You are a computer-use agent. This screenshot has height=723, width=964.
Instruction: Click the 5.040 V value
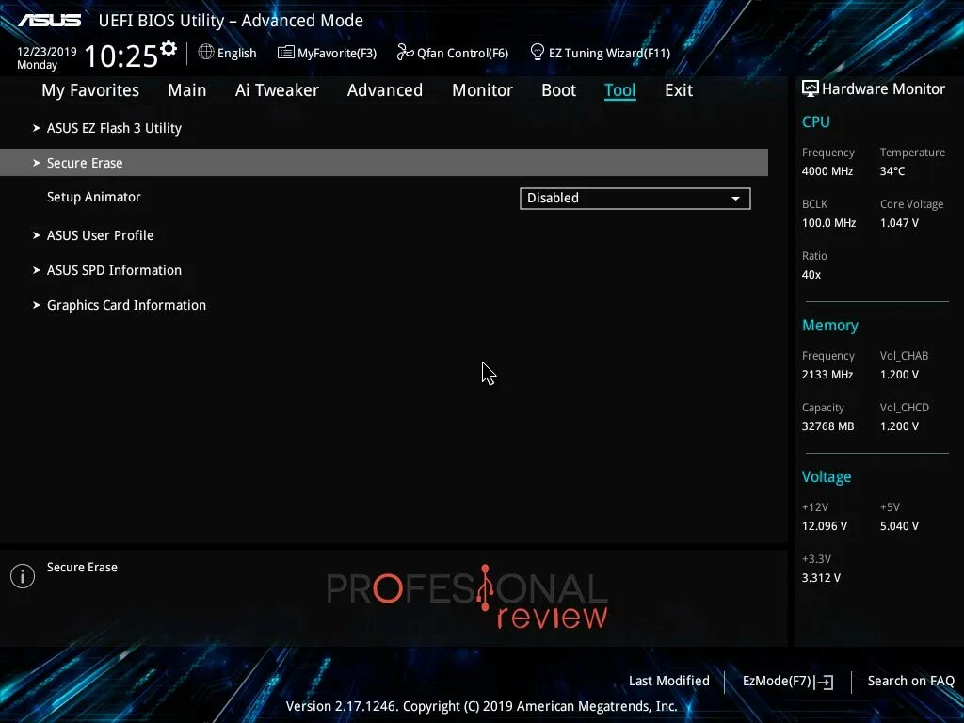pos(899,526)
